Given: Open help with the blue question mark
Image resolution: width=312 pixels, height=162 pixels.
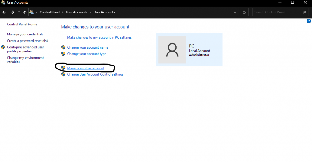Looking at the screenshot, I should 309,21.
